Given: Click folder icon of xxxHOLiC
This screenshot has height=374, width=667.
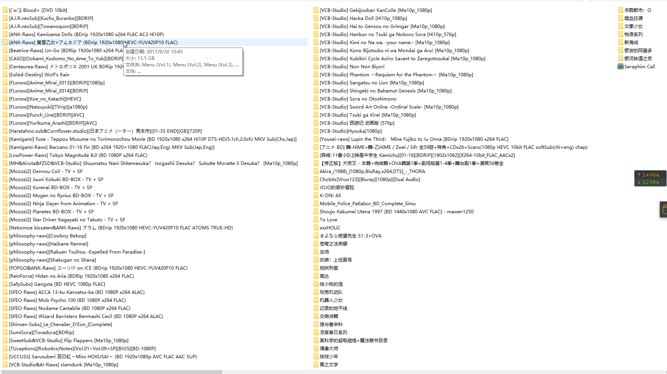Looking at the screenshot, I should [x=316, y=228].
